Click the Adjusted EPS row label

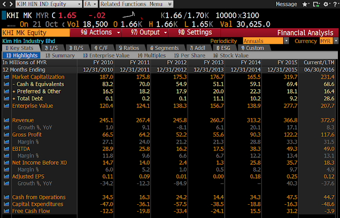click(28, 177)
